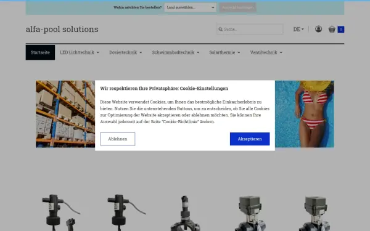
Task: Open the fourth motor valve product thumbnail
Action: click(x=250, y=213)
